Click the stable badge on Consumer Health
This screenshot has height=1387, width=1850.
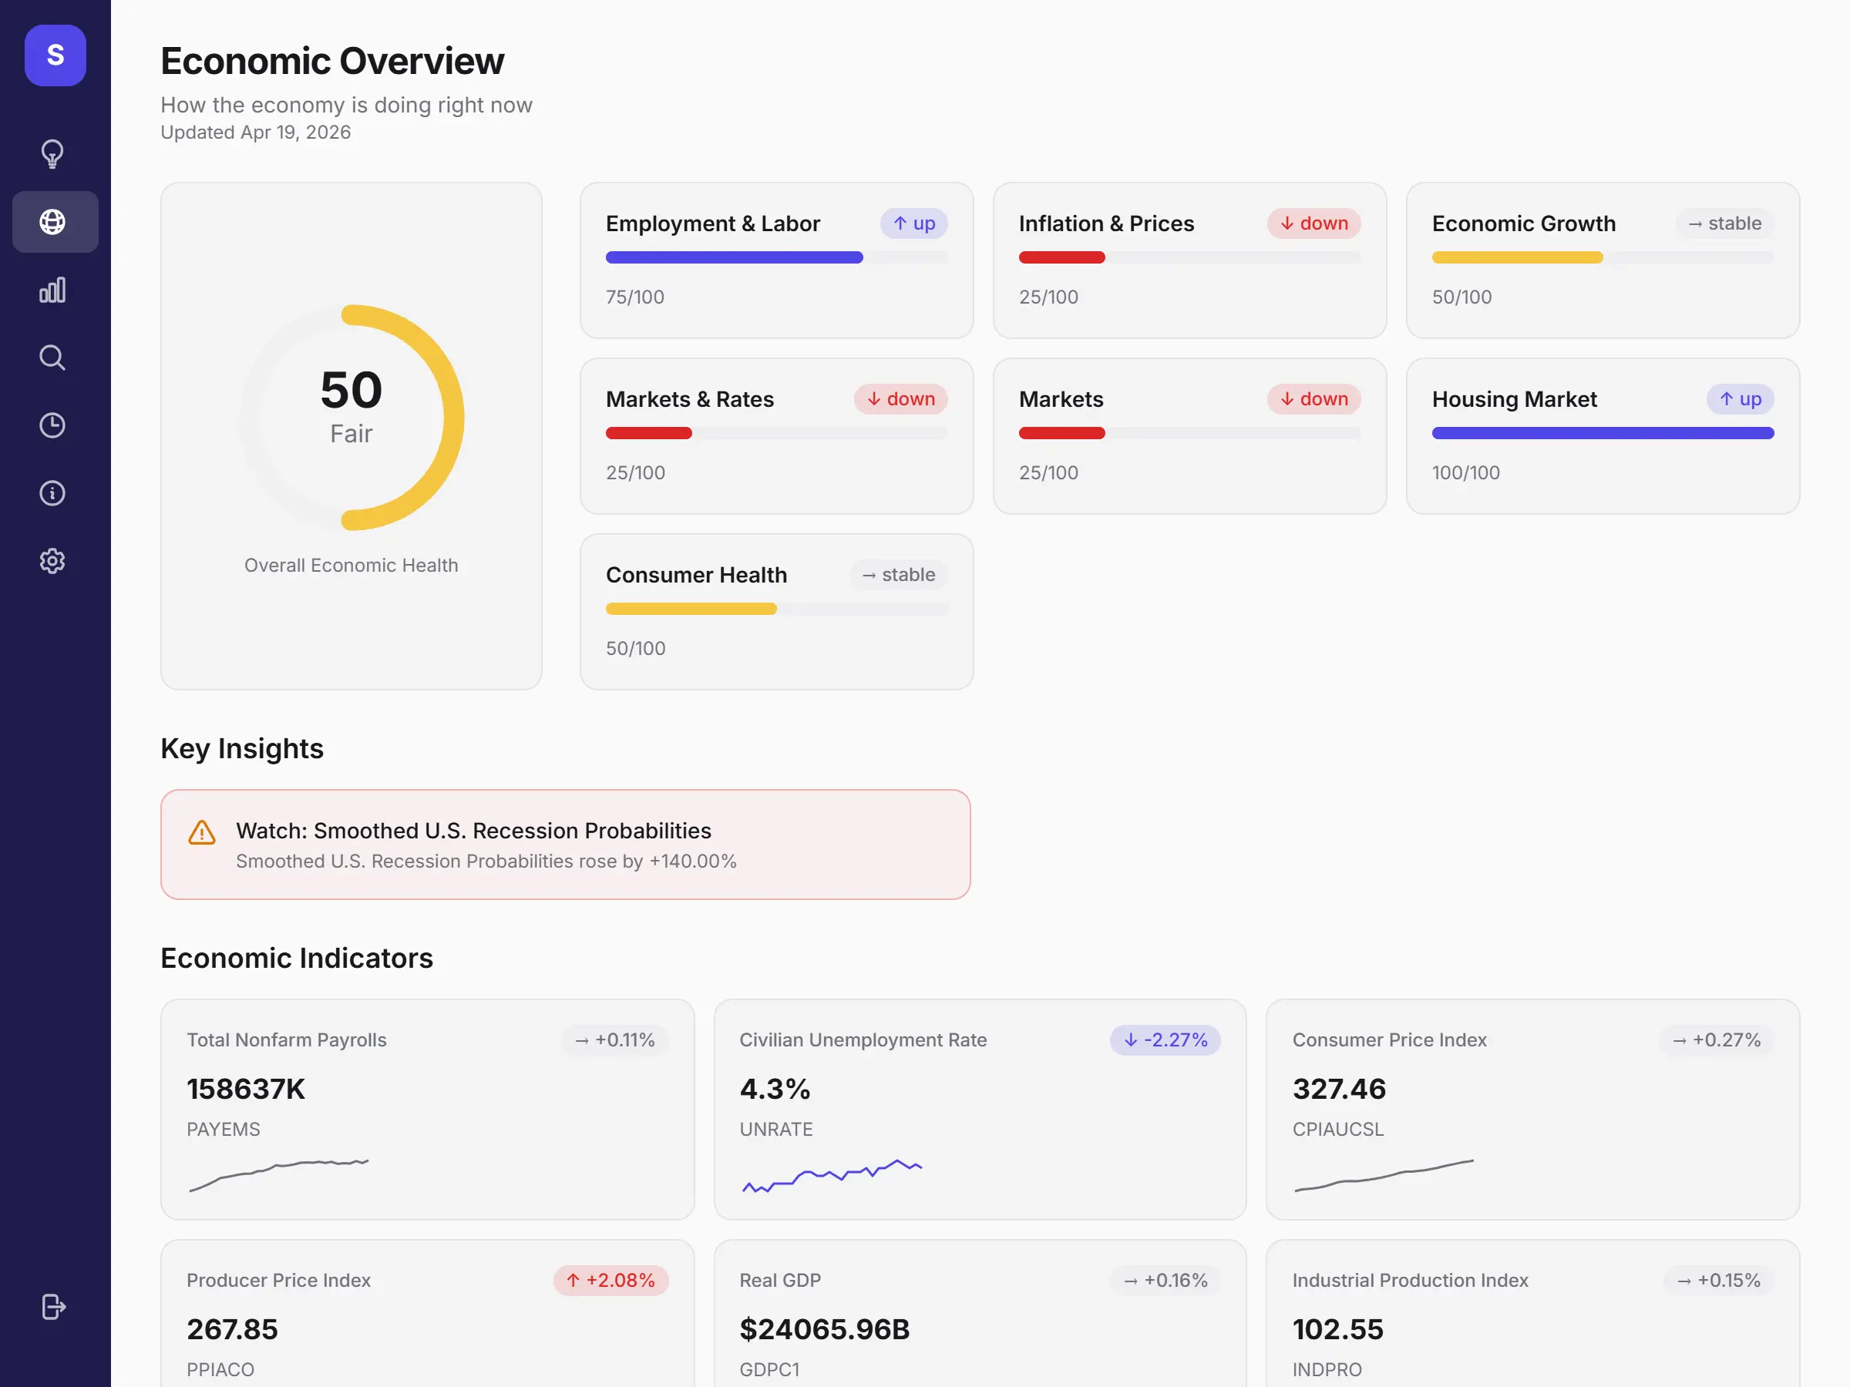(x=898, y=574)
